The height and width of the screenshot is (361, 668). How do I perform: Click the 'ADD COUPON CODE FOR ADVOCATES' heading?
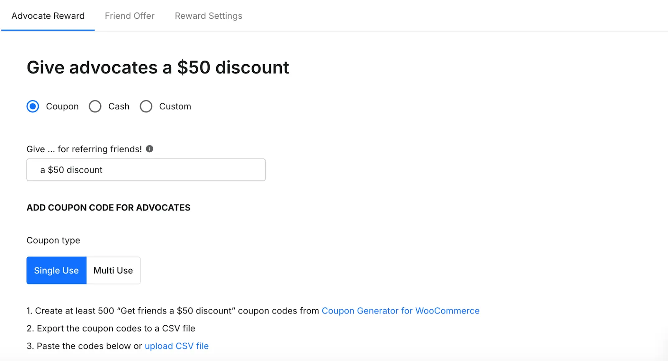coord(109,208)
